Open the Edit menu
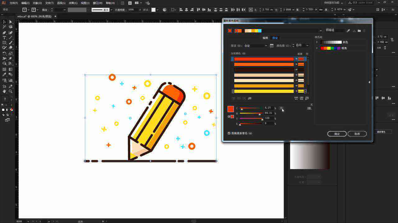398x223 pixels. pos(25,3)
